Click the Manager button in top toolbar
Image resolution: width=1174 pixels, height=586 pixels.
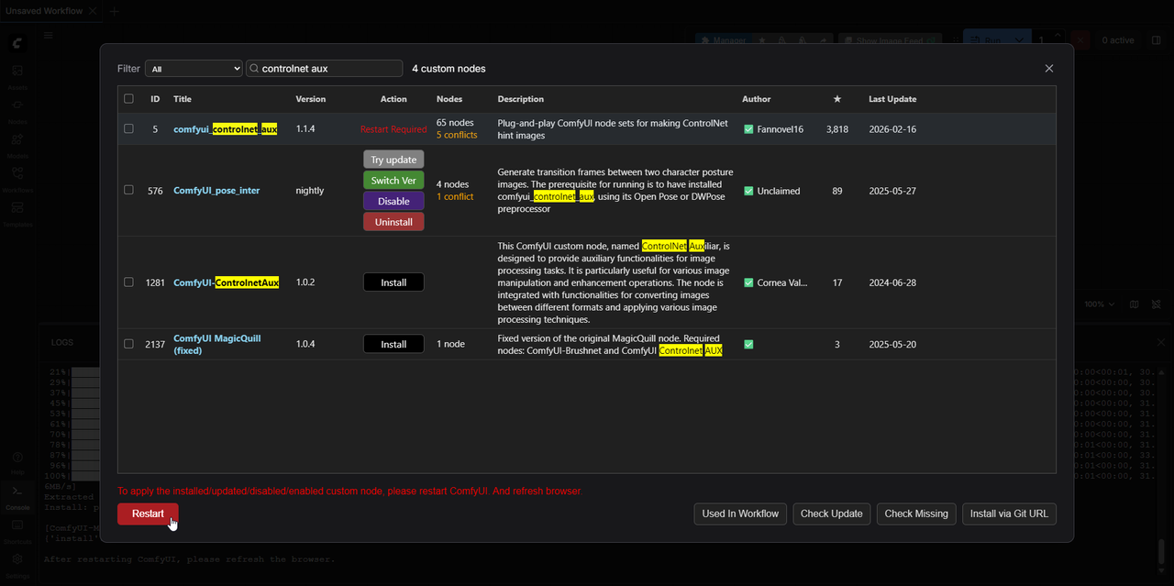coord(722,40)
